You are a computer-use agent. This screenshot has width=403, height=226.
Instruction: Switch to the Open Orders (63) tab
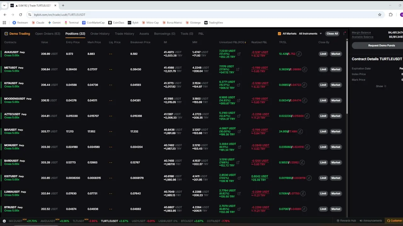click(48, 34)
